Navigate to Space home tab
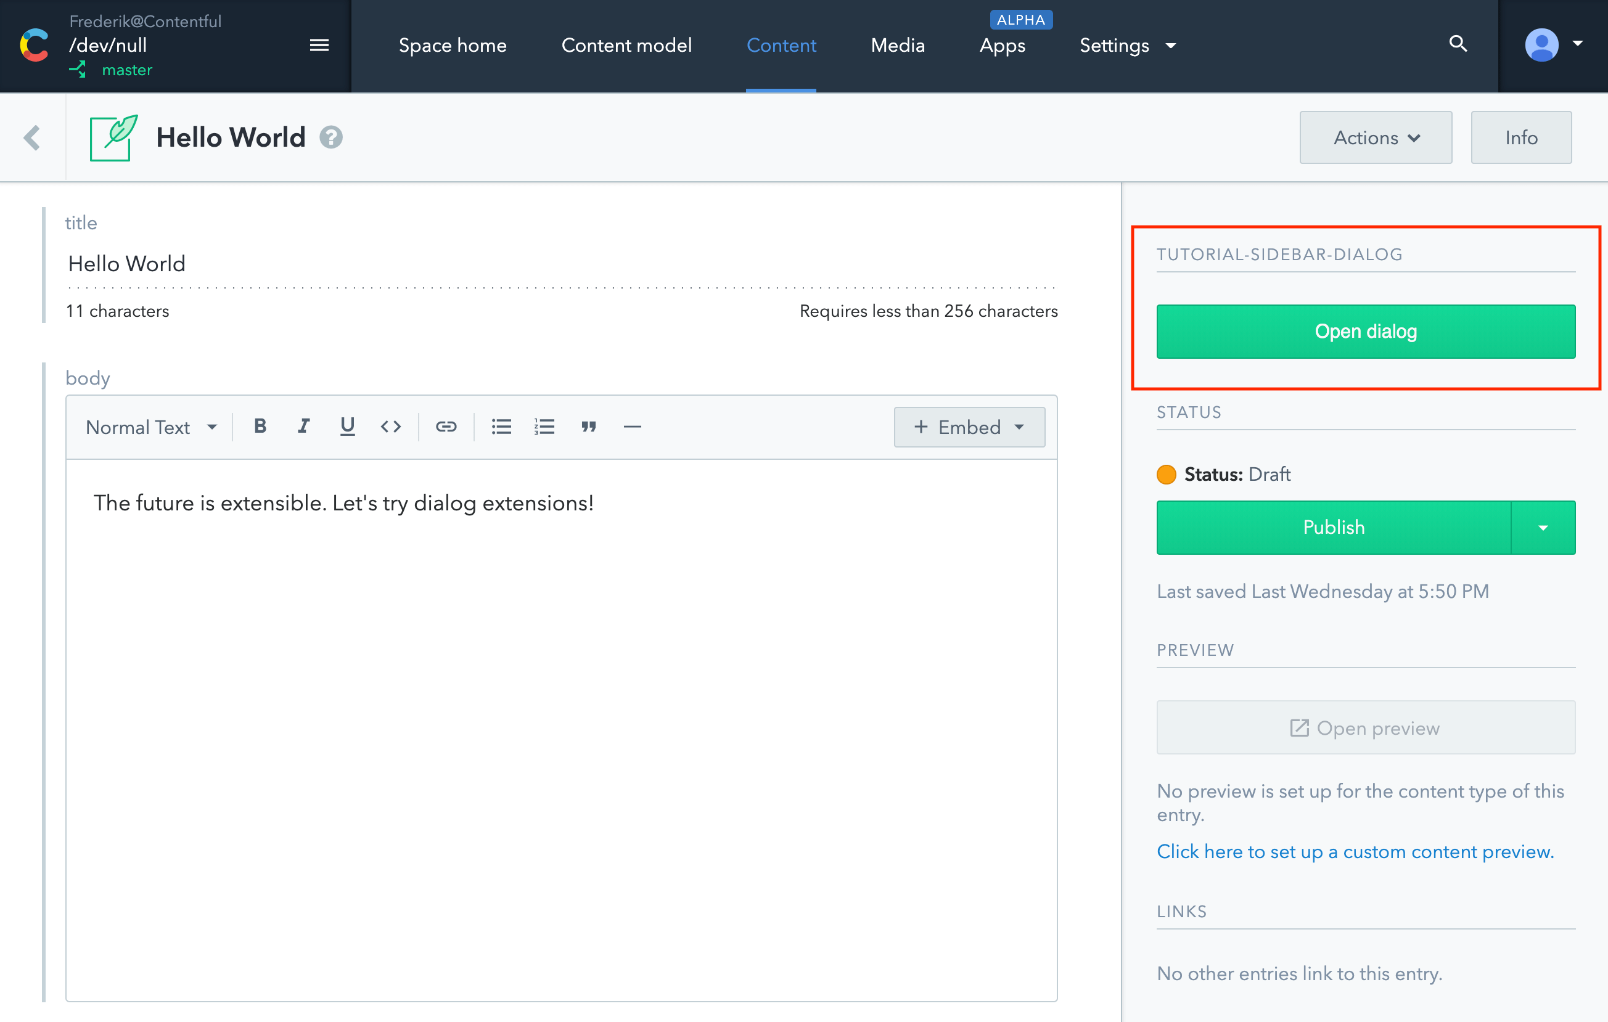This screenshot has height=1022, width=1608. (453, 46)
